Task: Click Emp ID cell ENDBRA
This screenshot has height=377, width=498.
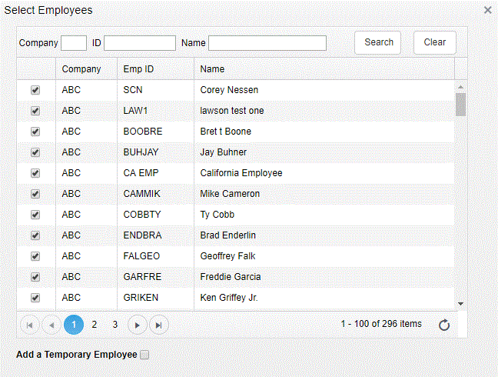Action: click(155, 235)
